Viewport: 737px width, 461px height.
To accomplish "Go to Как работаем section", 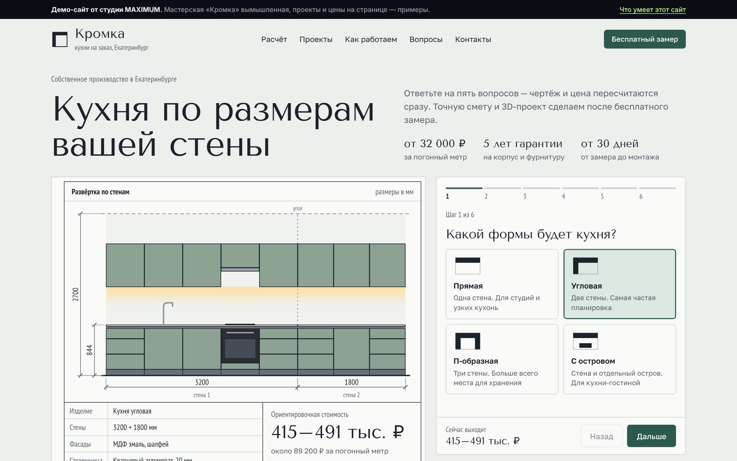I will pos(371,39).
